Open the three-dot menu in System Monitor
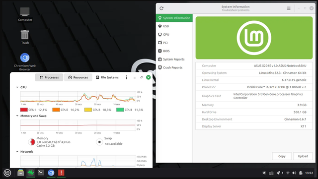 click(x=127, y=77)
